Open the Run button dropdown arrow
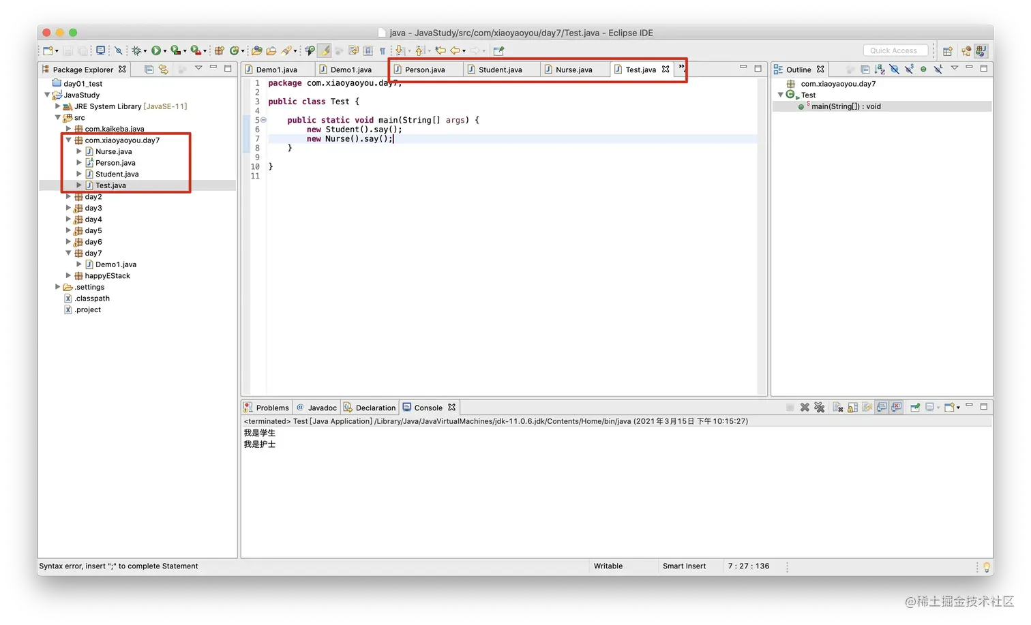The image size is (1031, 625). pos(165,51)
